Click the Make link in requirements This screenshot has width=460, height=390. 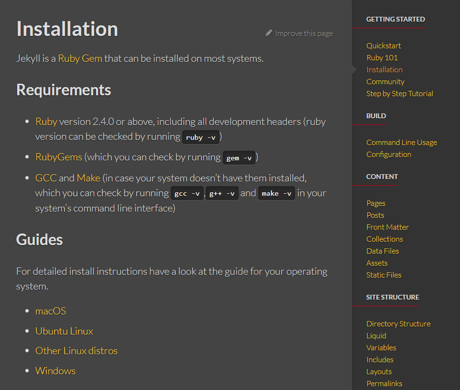[88, 178]
